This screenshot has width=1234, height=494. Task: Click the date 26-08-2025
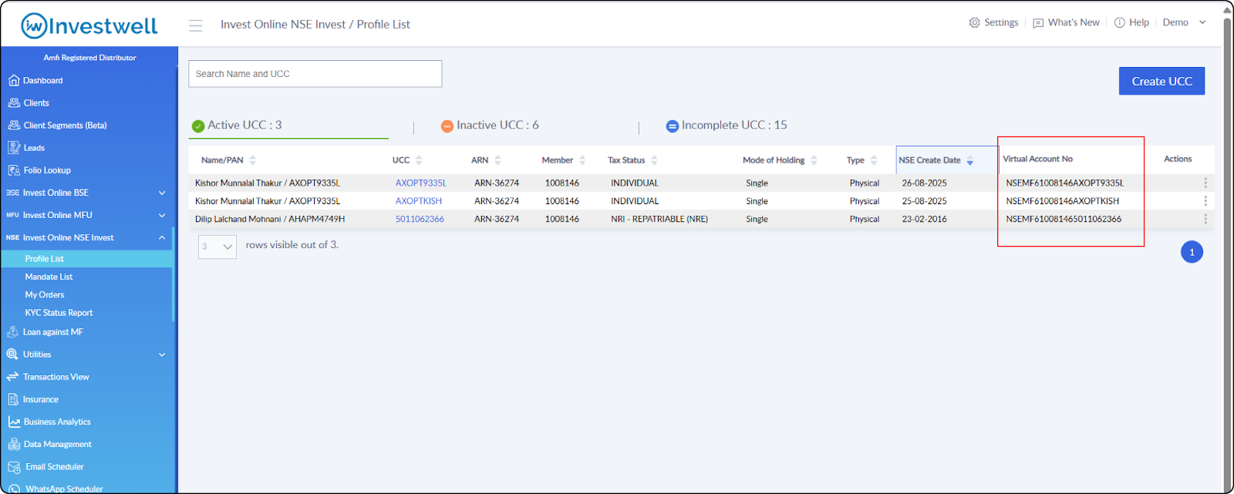[924, 183]
